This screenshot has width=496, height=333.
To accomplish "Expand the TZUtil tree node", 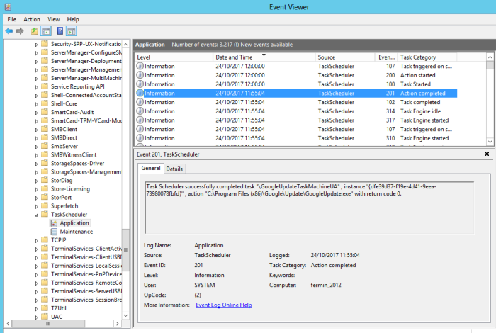I will (x=36, y=309).
